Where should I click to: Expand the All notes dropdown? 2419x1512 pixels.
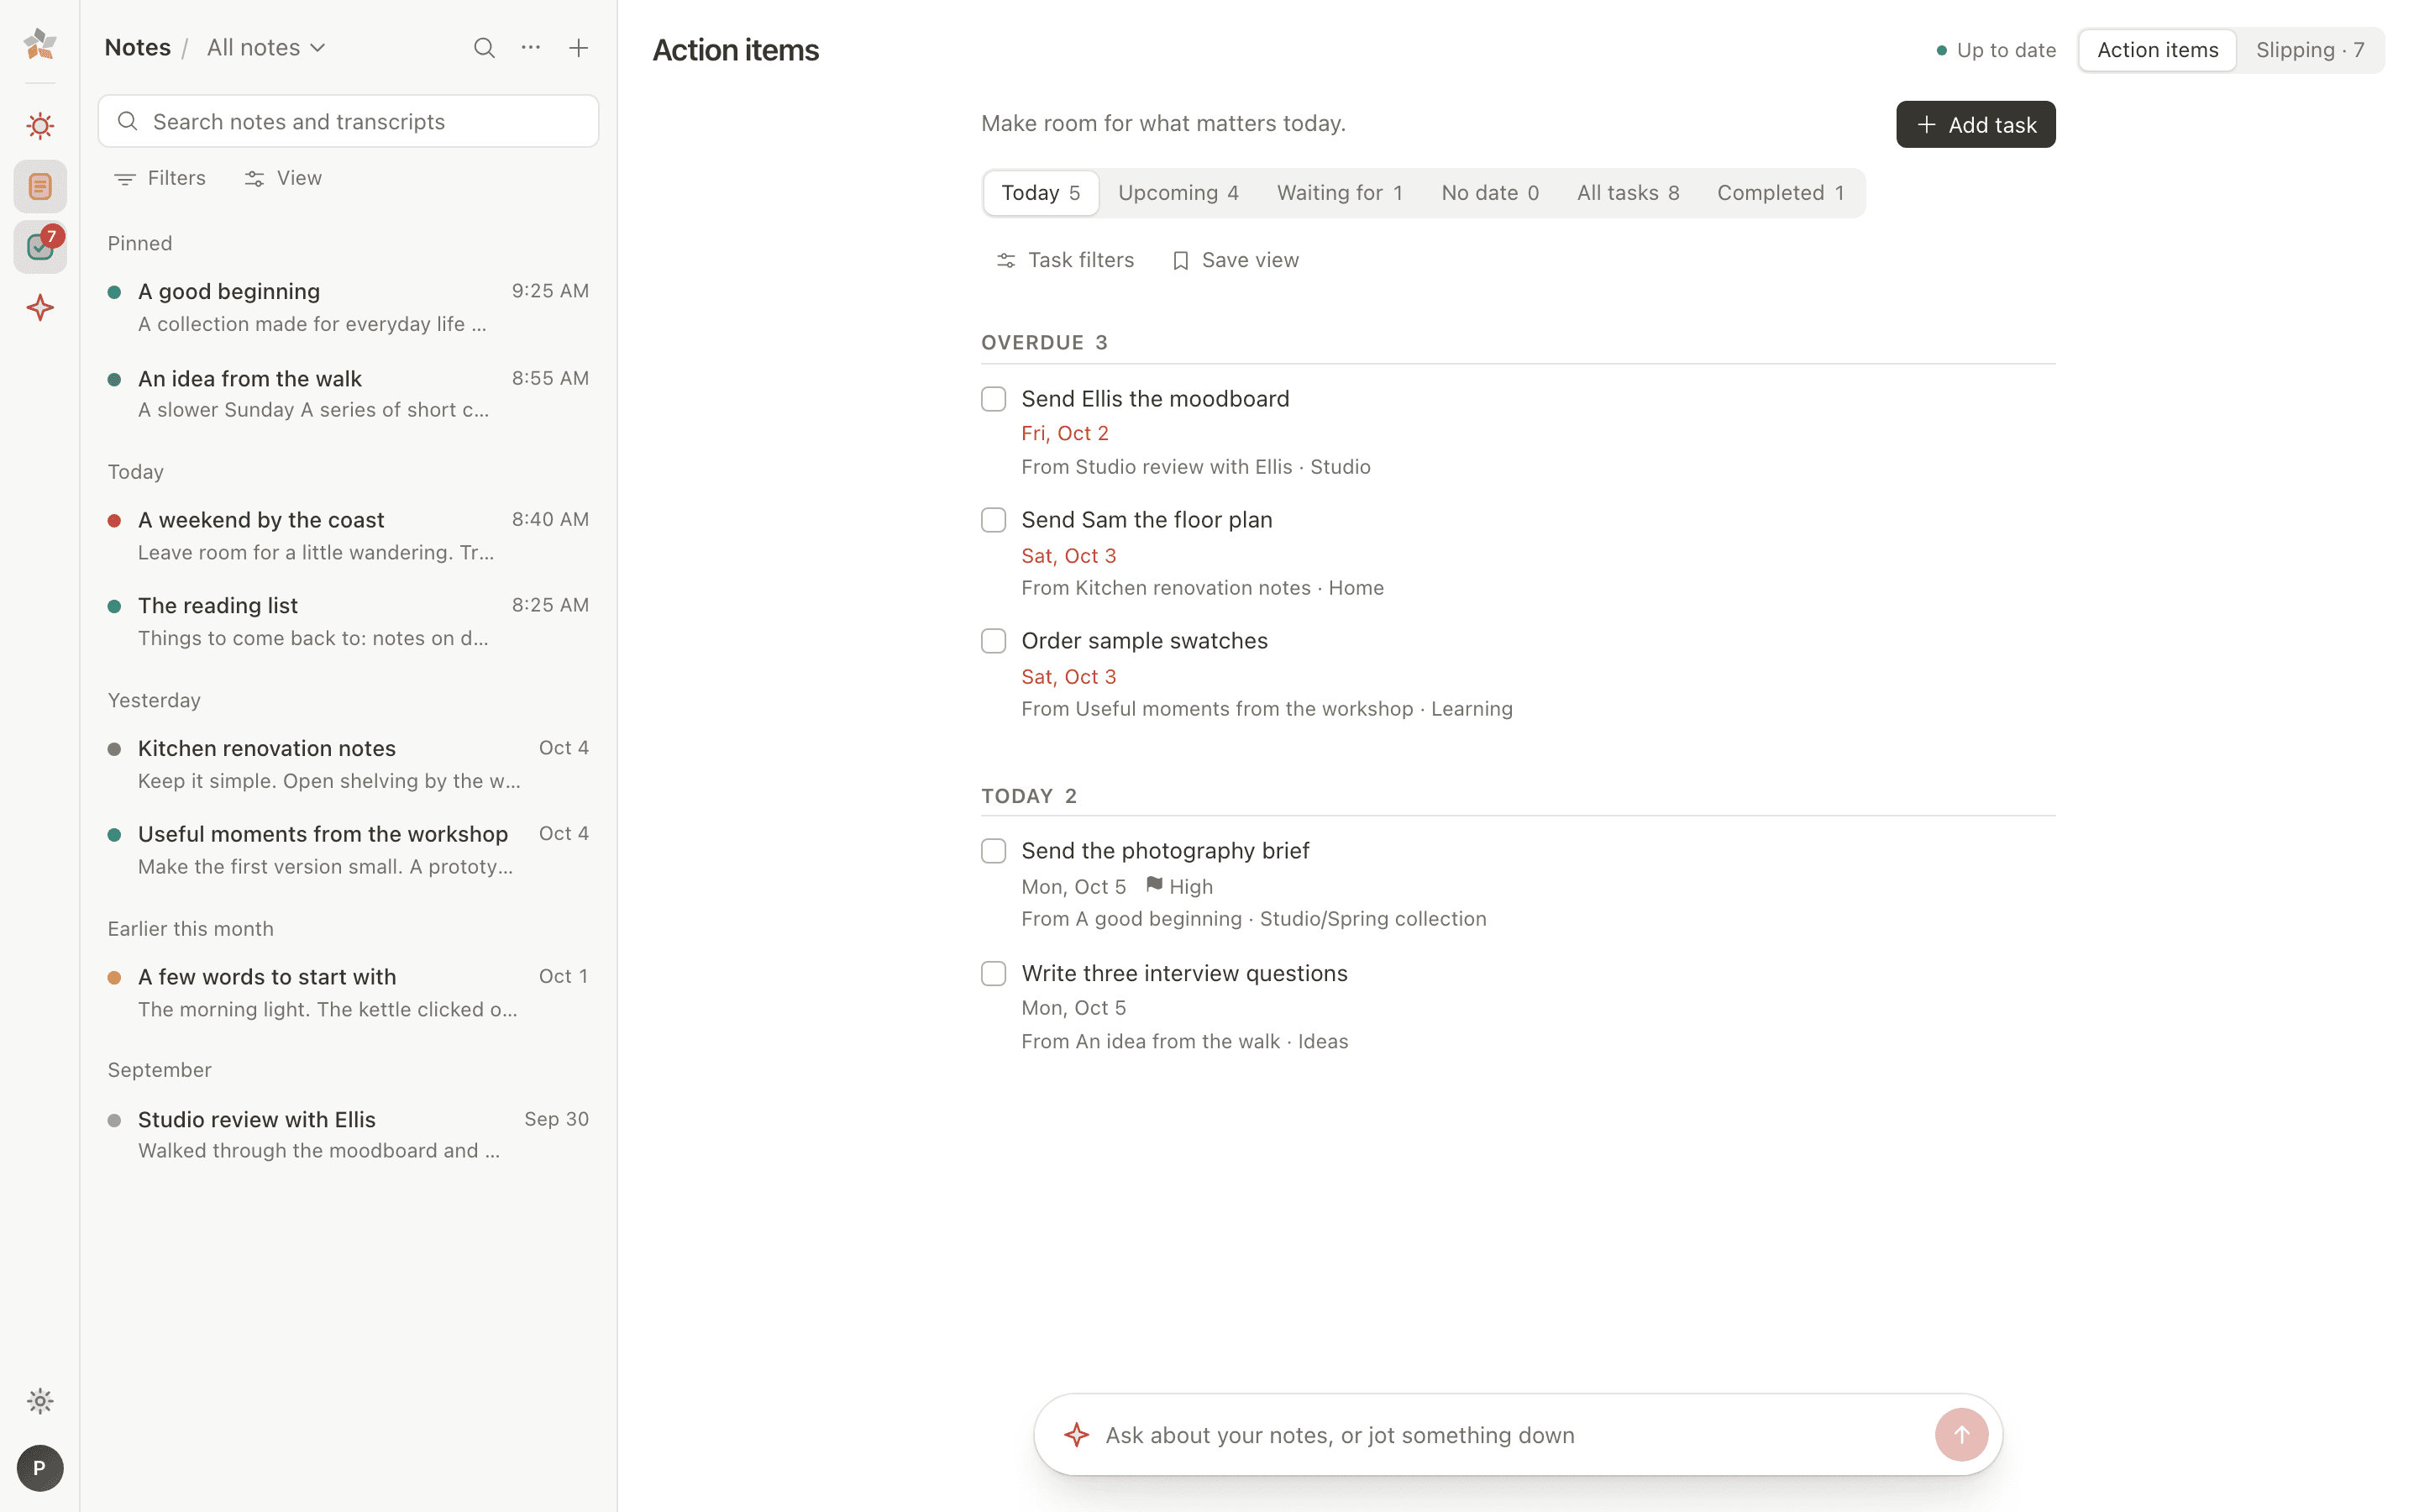(266, 48)
